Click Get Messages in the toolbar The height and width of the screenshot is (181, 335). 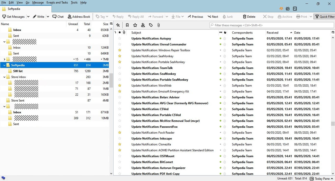(13, 16)
